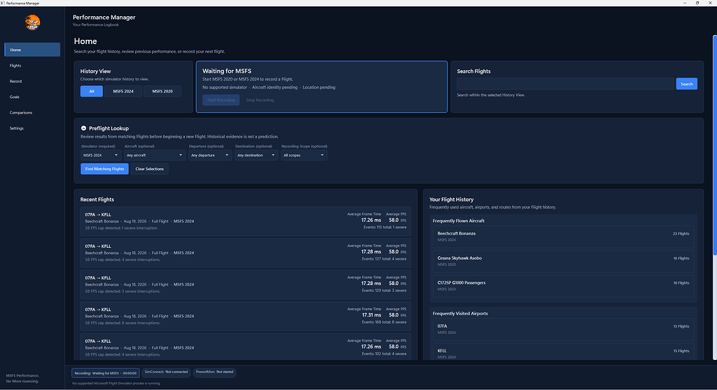Open the Simulator dropdown showing MSFS 2024
Viewport: 717px width, 390px height.
(x=101, y=155)
